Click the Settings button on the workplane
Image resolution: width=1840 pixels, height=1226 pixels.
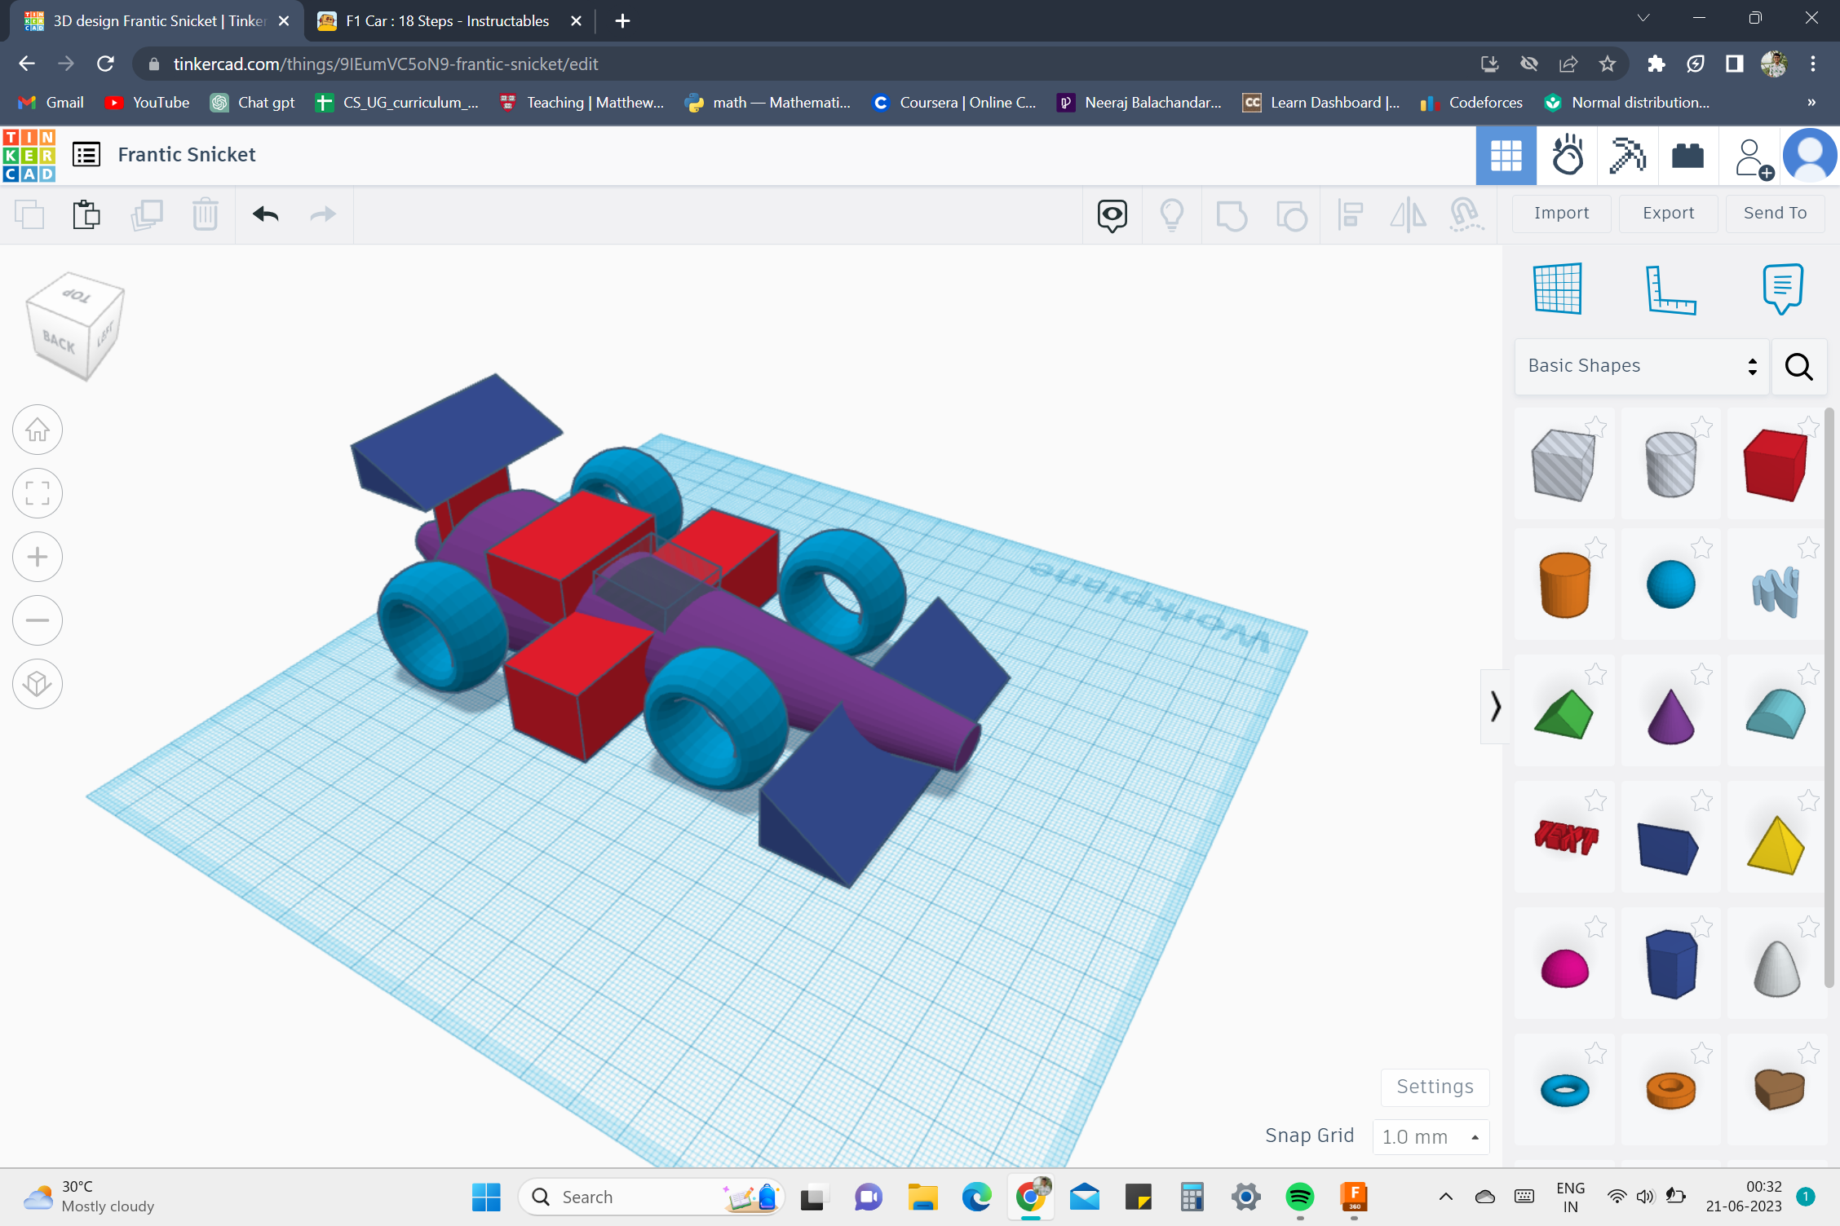pos(1434,1087)
